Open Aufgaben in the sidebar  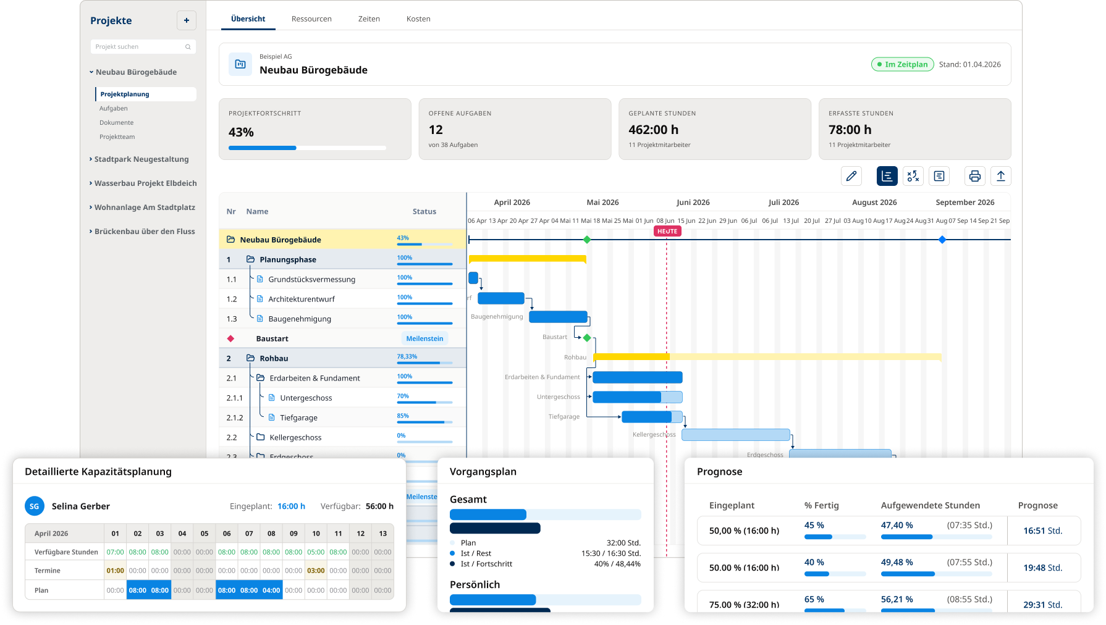(x=114, y=109)
